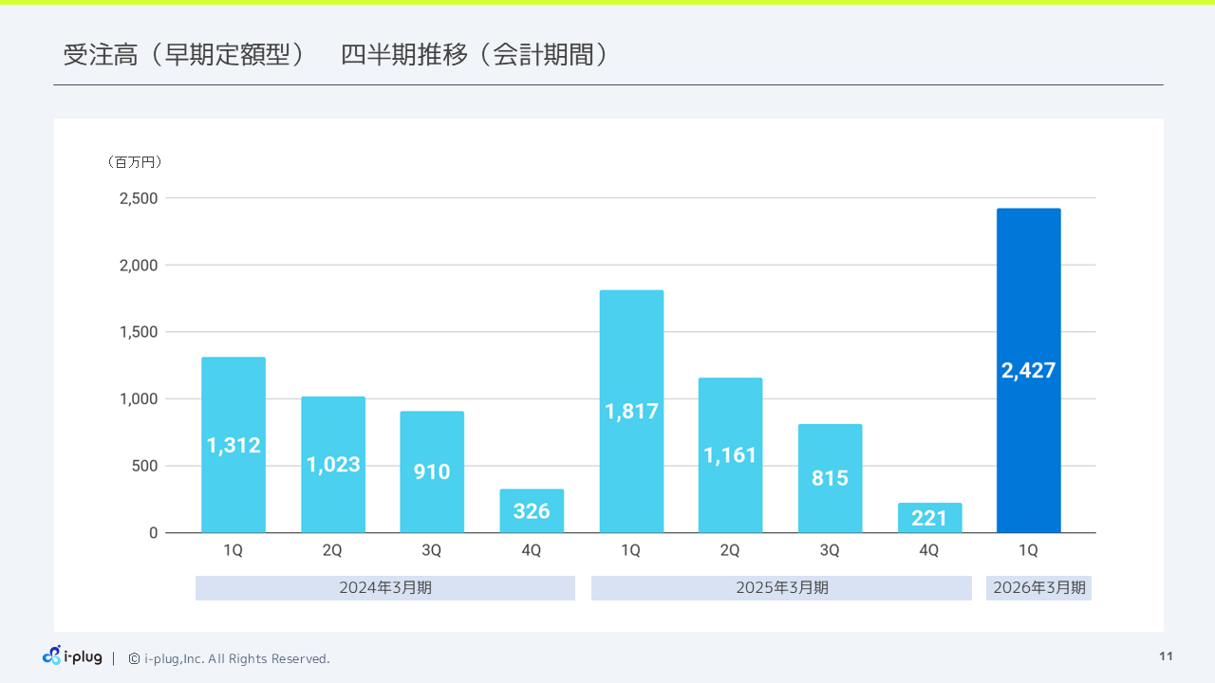Image resolution: width=1215 pixels, height=683 pixels.
Task: Select the 2026年3月期 period label
Action: coord(1038,587)
